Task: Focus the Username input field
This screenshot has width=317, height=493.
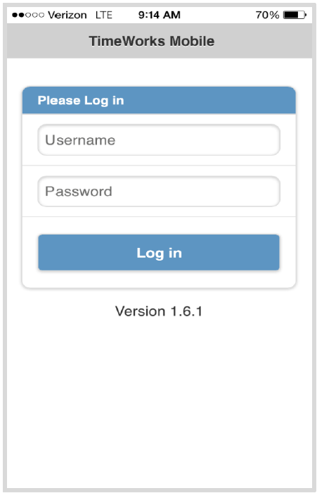Action: [159, 140]
